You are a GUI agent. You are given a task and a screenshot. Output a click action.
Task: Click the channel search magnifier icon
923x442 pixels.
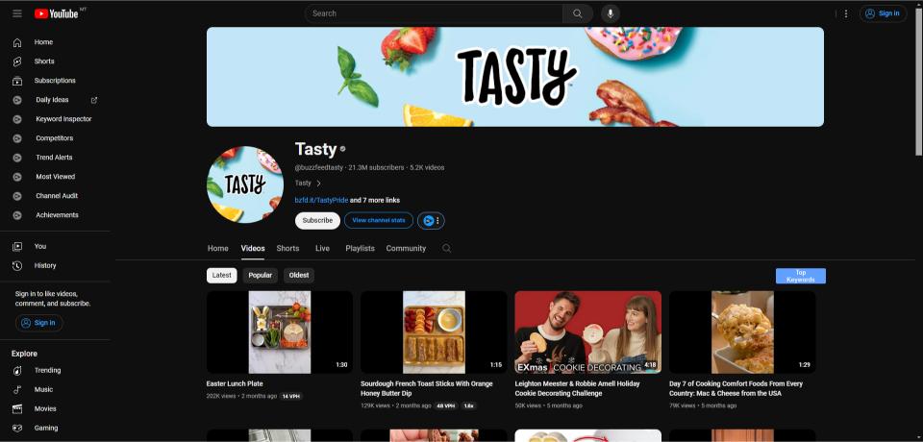(x=447, y=248)
